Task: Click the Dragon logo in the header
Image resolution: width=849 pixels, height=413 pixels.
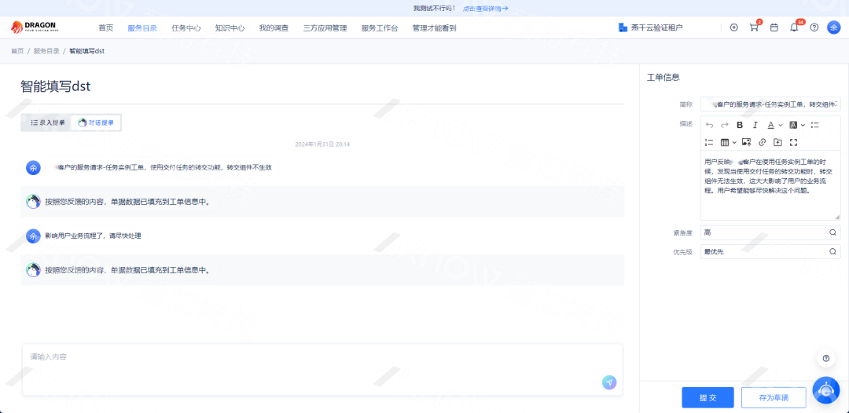Action: [34, 27]
